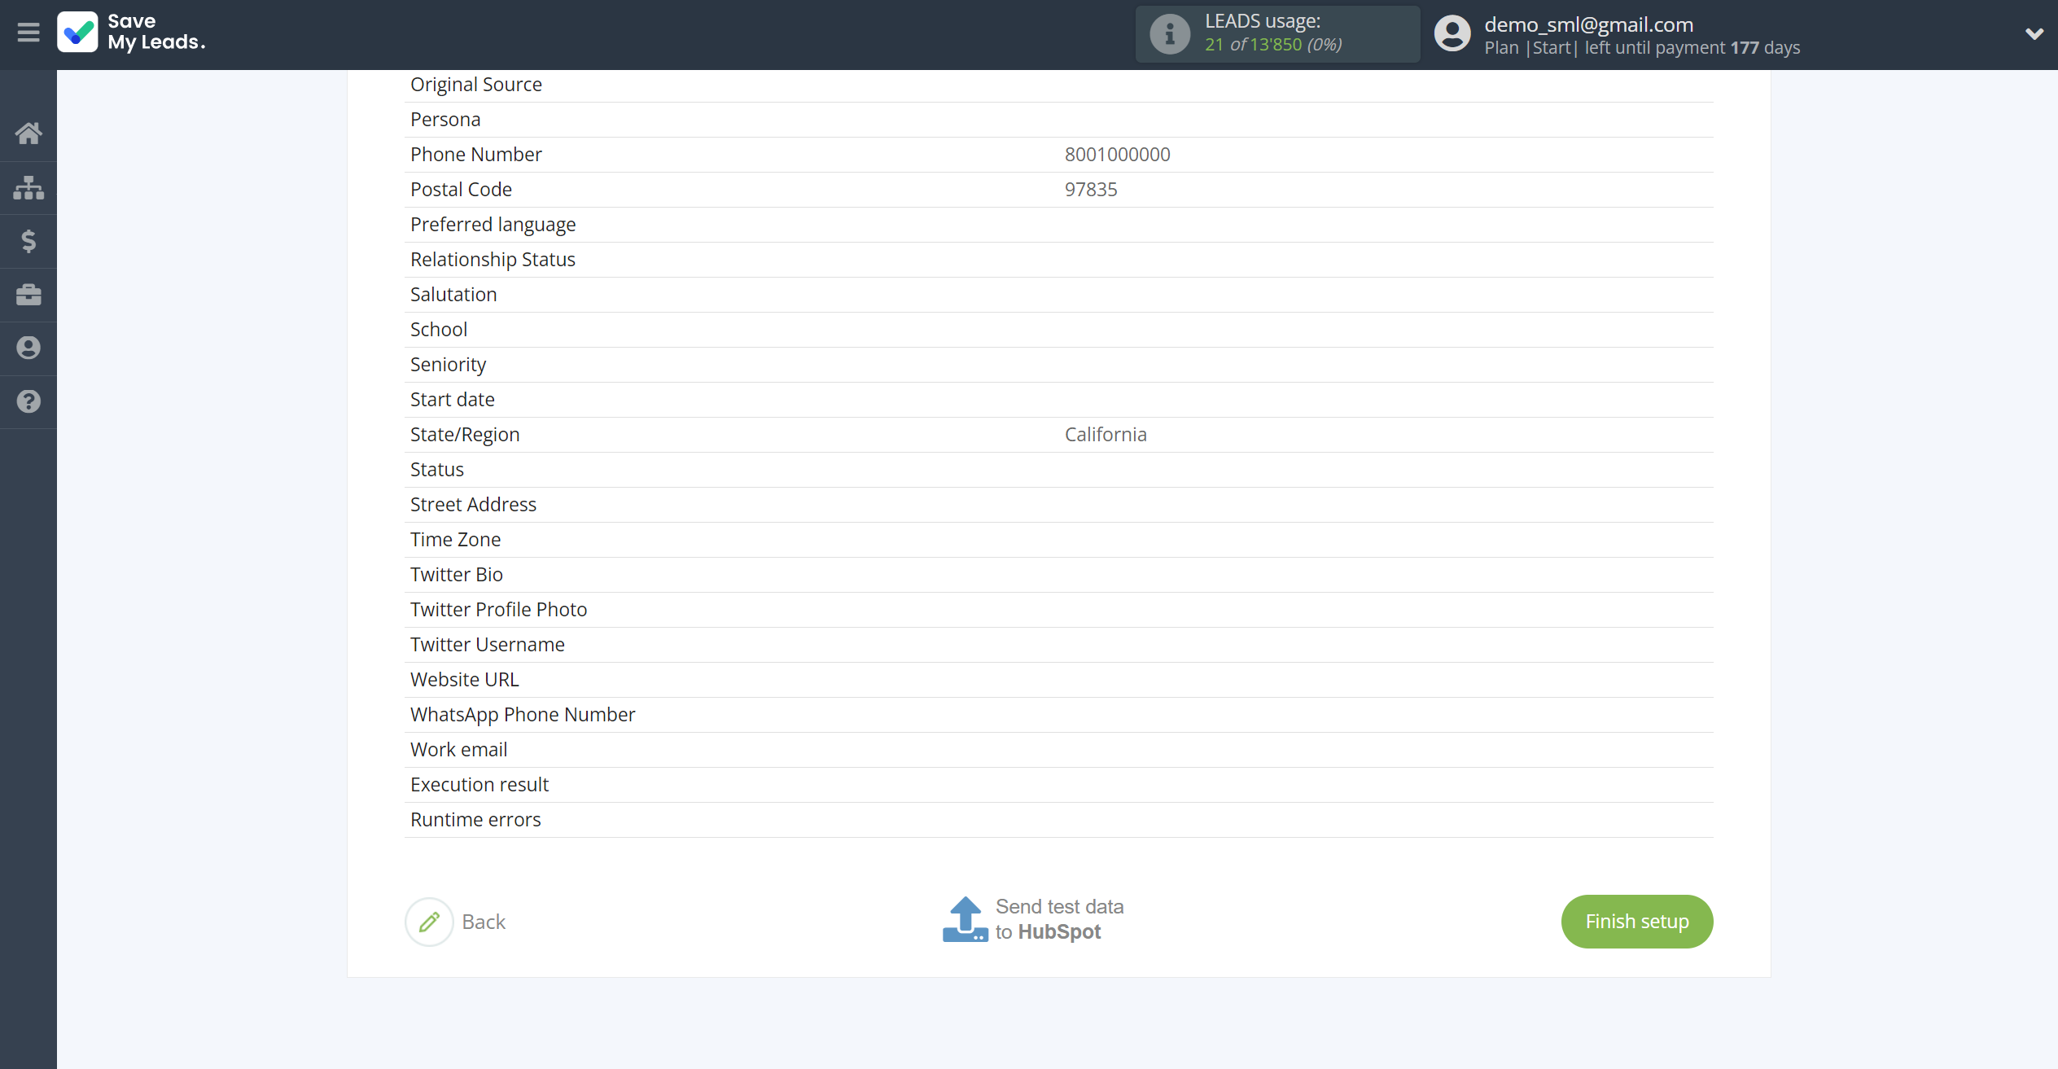Click the WhatsApp Phone Number row label

523,715
